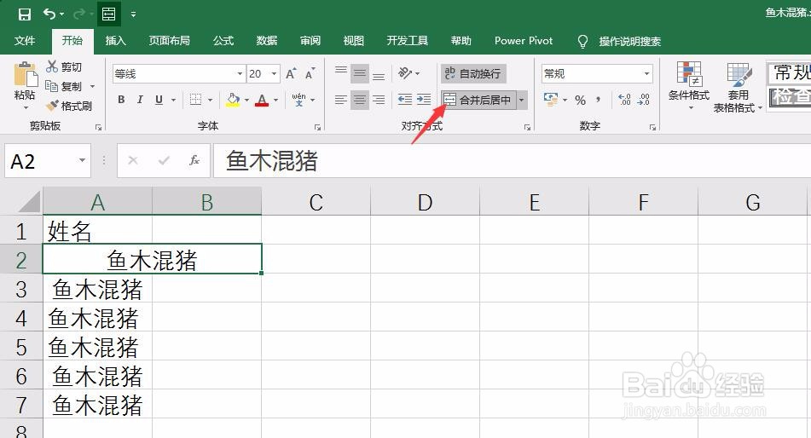Open the Customize Quick Access Toolbar dropdown
The height and width of the screenshot is (438, 811).
[133, 14]
